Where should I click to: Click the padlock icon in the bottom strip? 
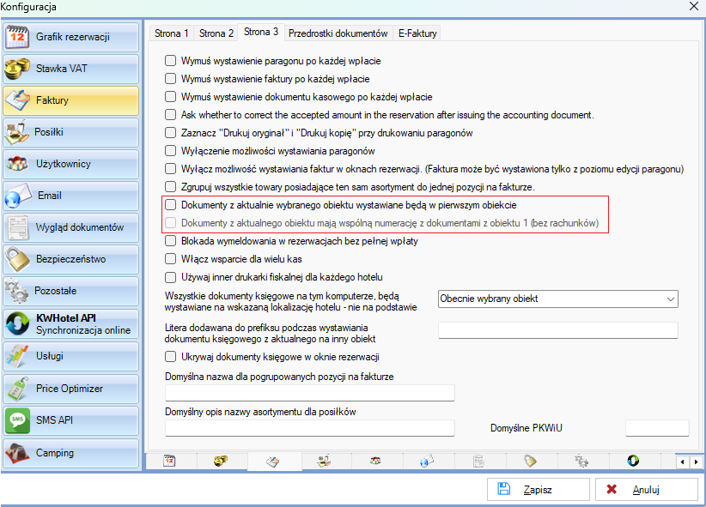[529, 462]
